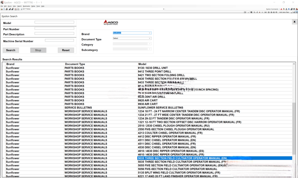This screenshot has height=178, width=298.
Task: Expand the Brand dropdown showing Sunflower
Action: coord(150,33)
